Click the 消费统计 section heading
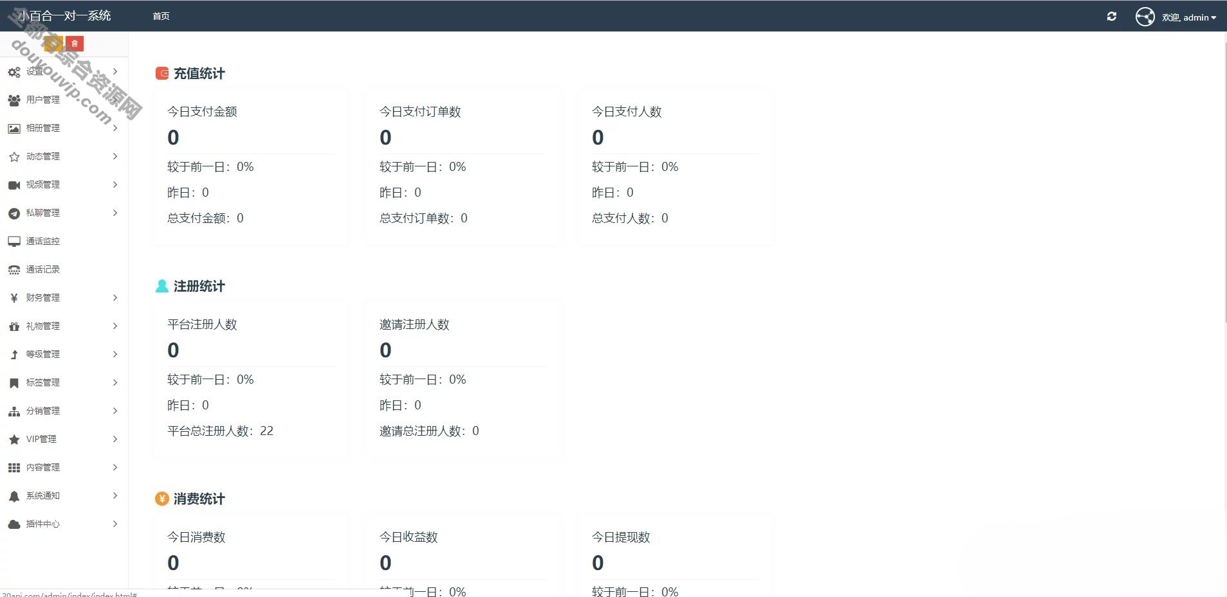The image size is (1227, 597). (x=199, y=499)
